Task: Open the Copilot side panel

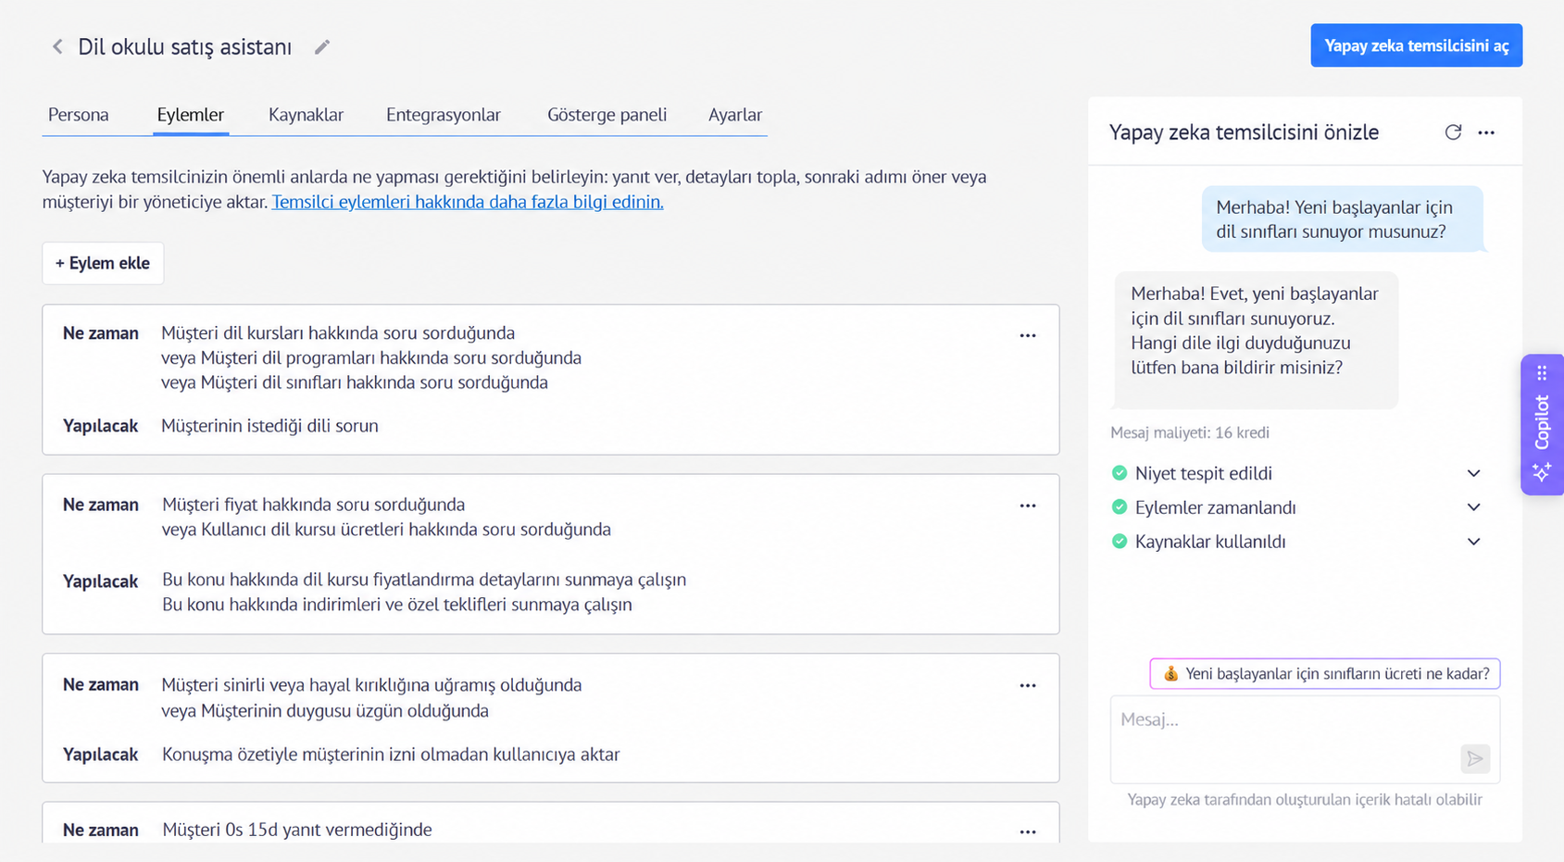Action: [x=1542, y=424]
